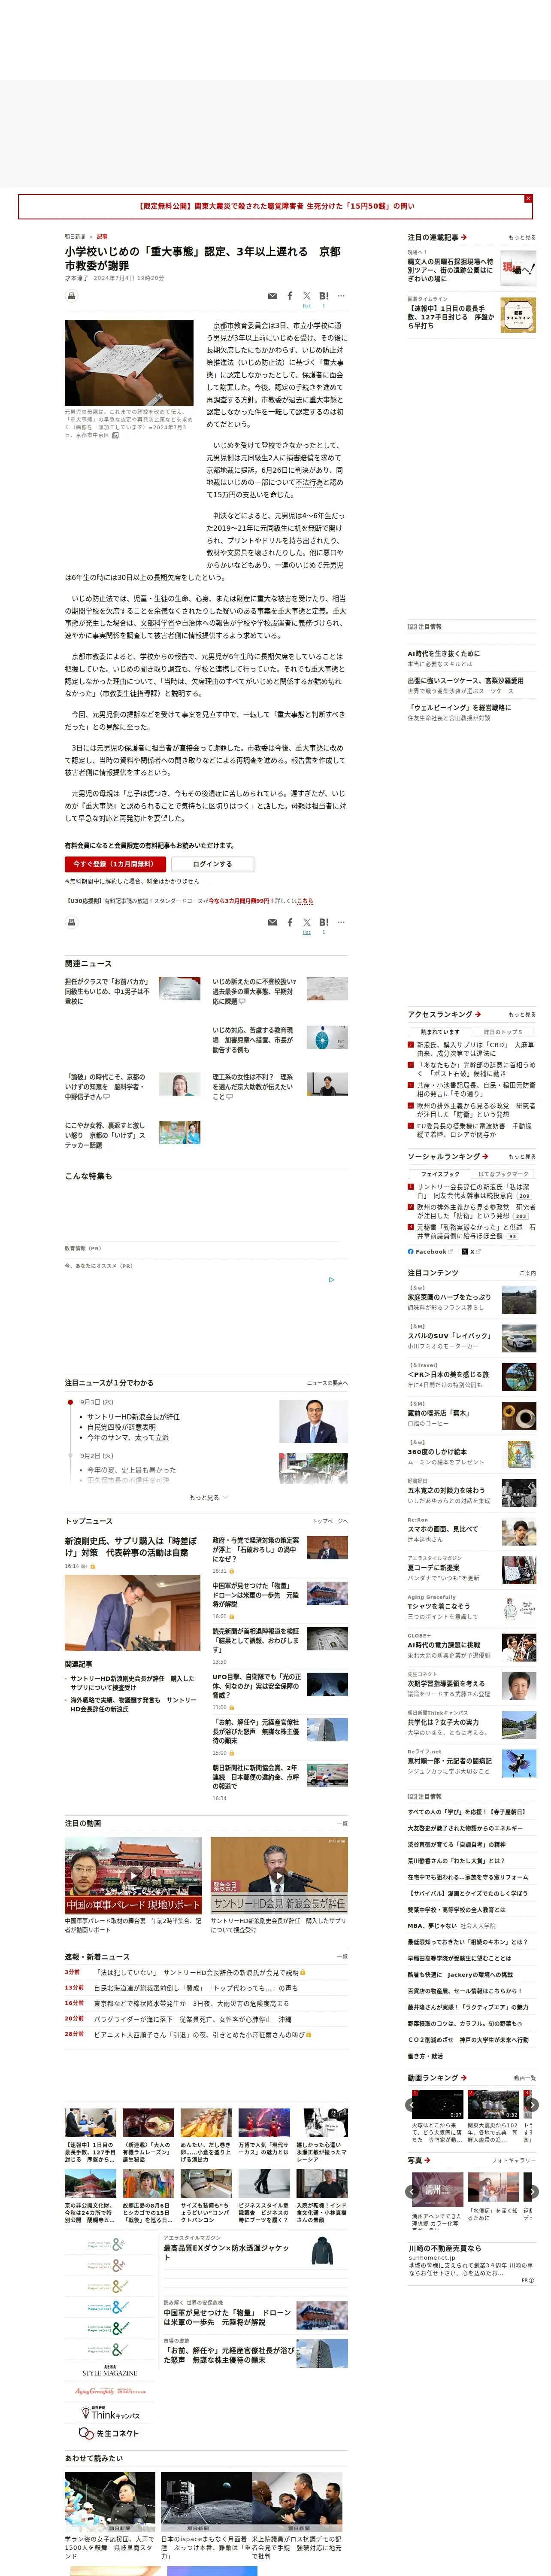Open トップページへ link beside トップニュース

coord(330,1521)
